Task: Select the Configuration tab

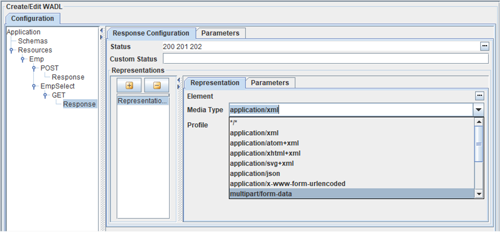Action: pos(33,19)
